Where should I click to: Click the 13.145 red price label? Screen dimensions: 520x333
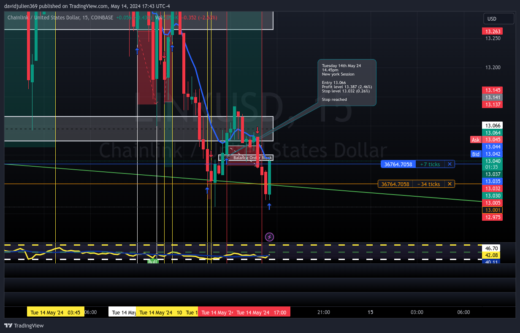click(492, 90)
